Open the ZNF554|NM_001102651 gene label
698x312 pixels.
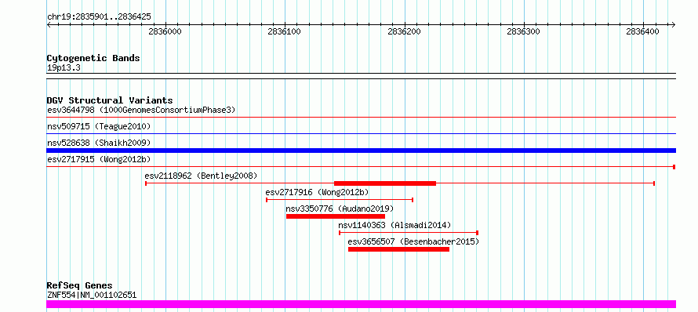pos(92,295)
